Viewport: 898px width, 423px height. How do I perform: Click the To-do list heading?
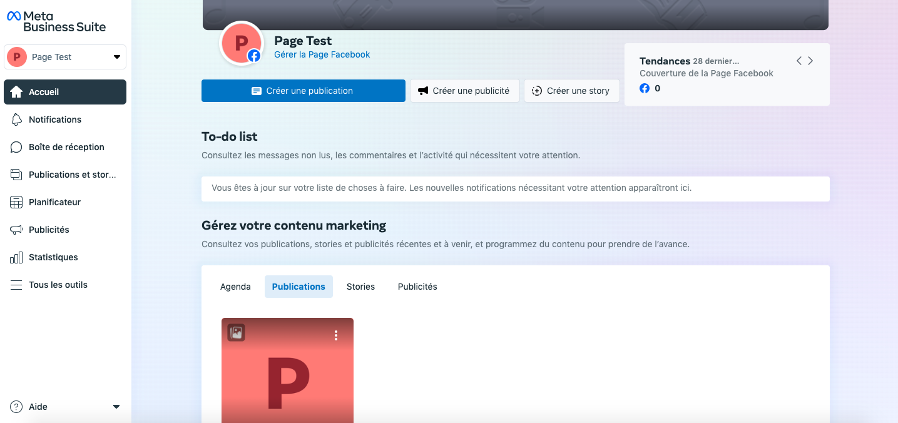click(x=230, y=136)
